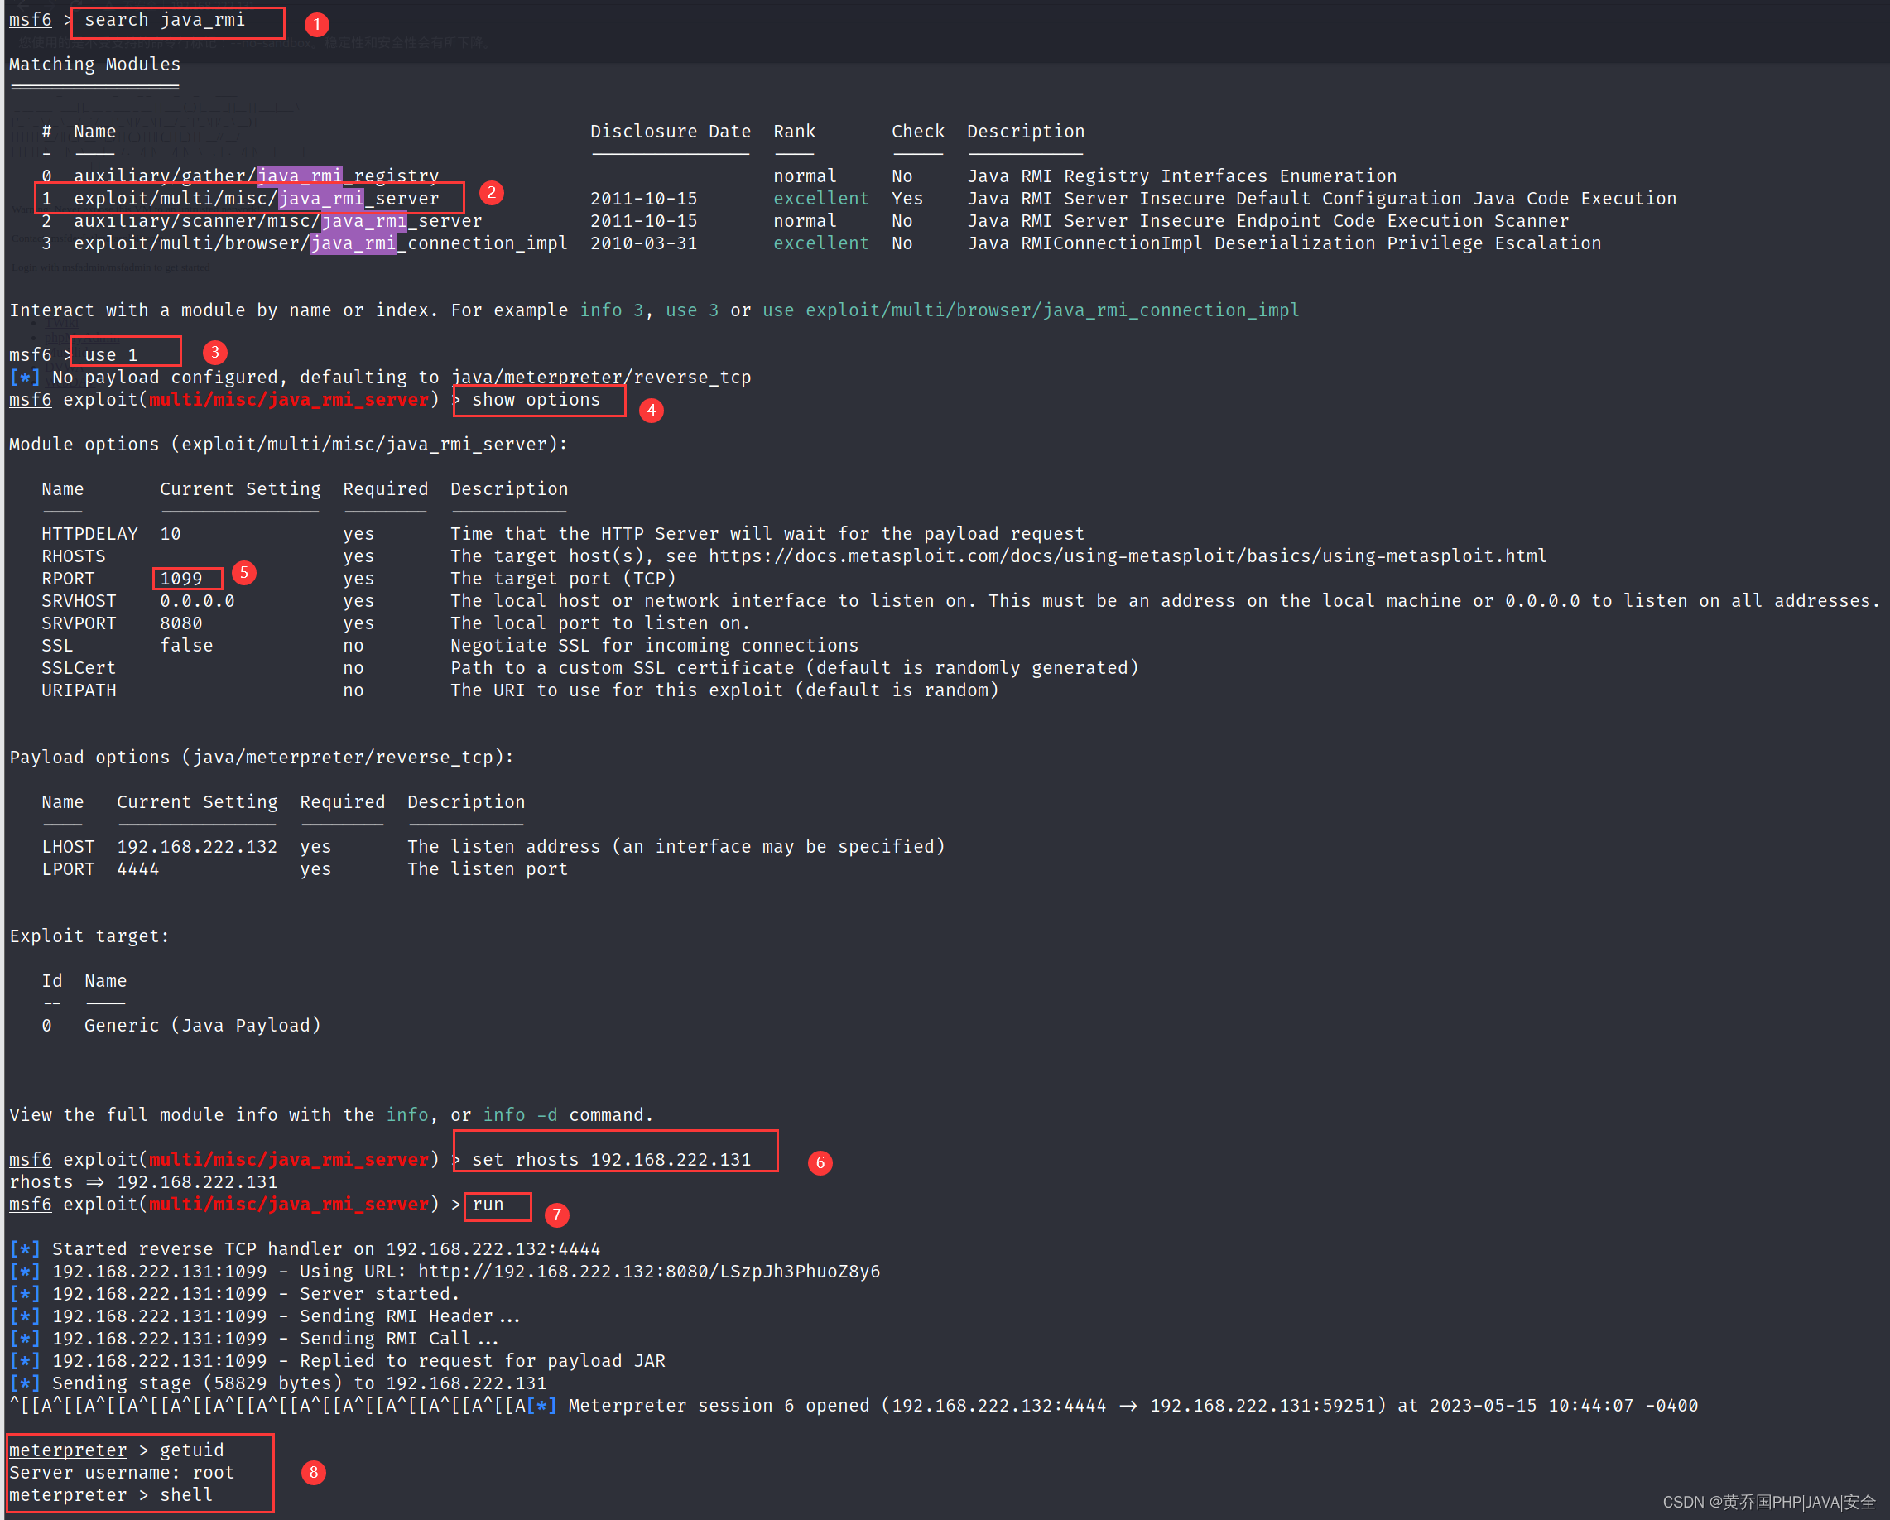The width and height of the screenshot is (1890, 1520).
Task: Click the 'Sending RMI Call' output line
Action: point(254,1339)
